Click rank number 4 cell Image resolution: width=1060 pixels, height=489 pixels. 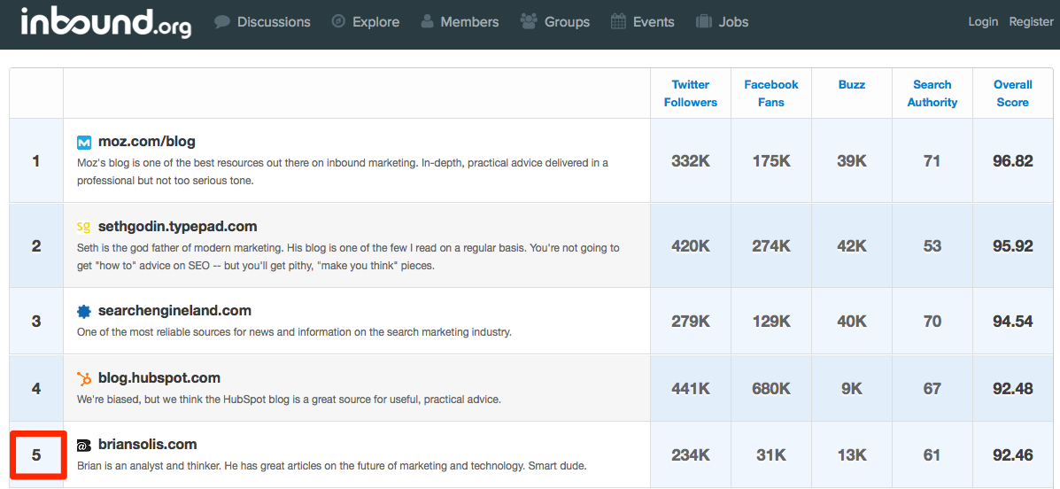click(x=36, y=388)
